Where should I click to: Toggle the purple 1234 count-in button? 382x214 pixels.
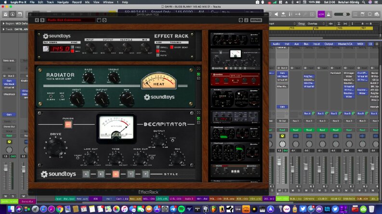(321, 14)
